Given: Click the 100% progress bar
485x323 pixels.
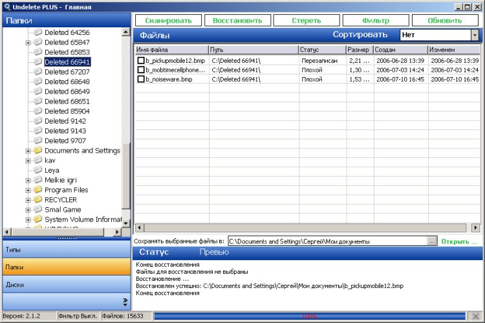Looking at the screenshot, I should click(310, 316).
